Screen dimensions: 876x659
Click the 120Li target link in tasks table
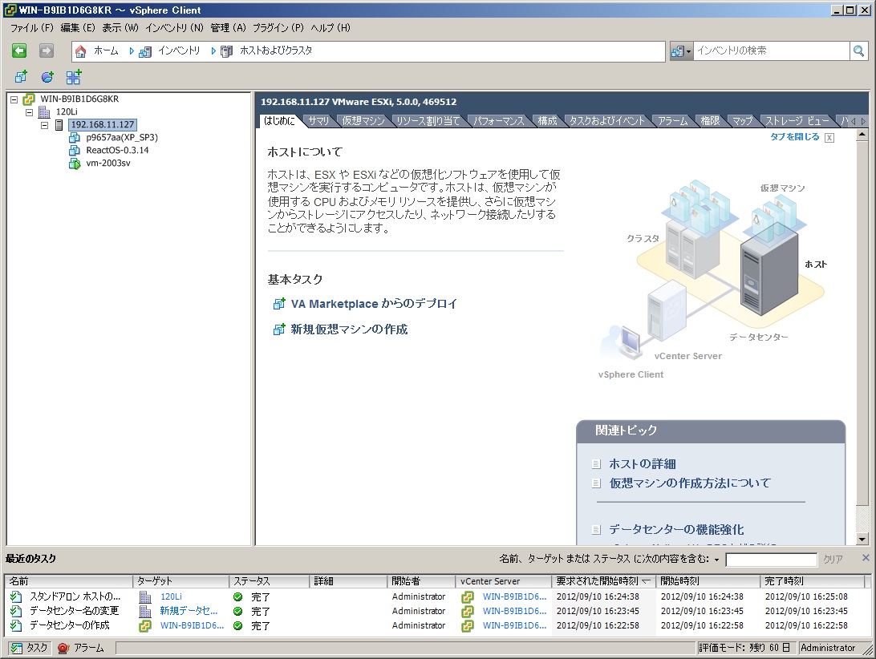click(172, 597)
